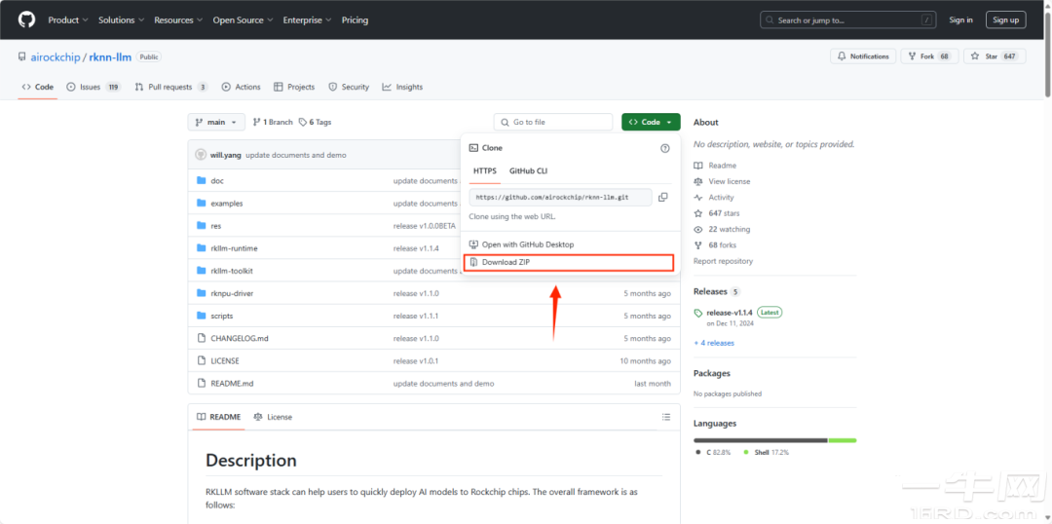Switch to the Code tab
This screenshot has height=524, width=1052.
point(38,88)
